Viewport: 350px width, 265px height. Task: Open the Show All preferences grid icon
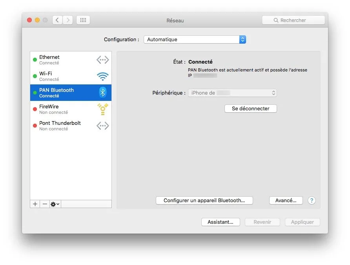click(x=83, y=20)
